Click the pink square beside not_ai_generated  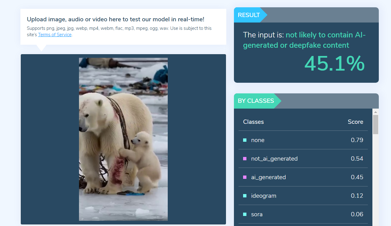pyautogui.click(x=245, y=159)
